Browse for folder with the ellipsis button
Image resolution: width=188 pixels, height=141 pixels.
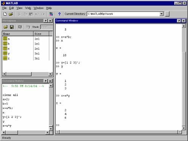click(167, 14)
